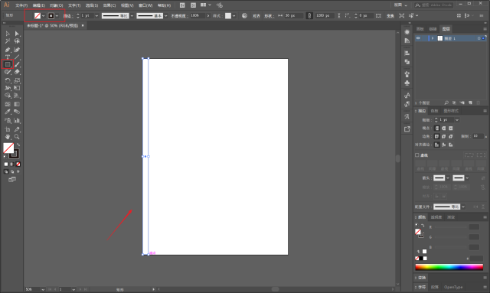Choose round cap in Stroke panel
Image resolution: width=490 pixels, height=293 pixels.
pyautogui.click(x=444, y=128)
